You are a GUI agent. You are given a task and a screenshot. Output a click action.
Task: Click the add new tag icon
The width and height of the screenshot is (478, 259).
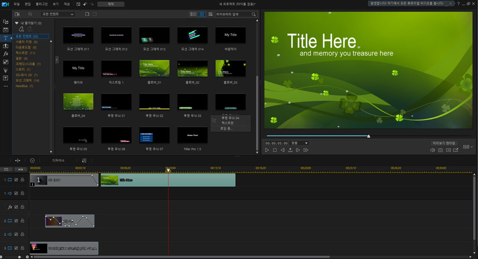[21, 29]
